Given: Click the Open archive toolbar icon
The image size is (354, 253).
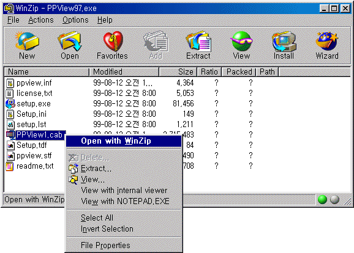Looking at the screenshot, I should point(70,41).
